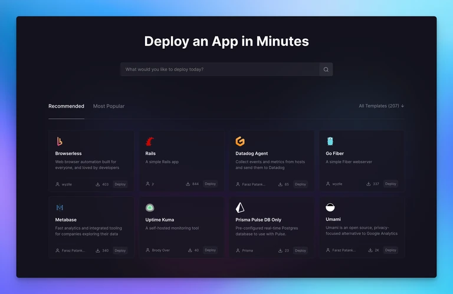Click the download icon on Umami card
453x294 pixels.
pos(370,250)
